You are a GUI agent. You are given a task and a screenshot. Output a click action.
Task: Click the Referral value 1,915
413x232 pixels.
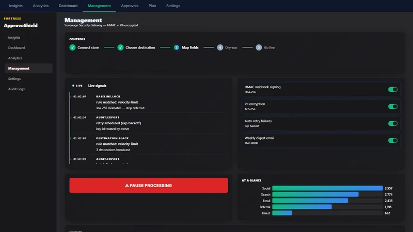click(x=388, y=207)
